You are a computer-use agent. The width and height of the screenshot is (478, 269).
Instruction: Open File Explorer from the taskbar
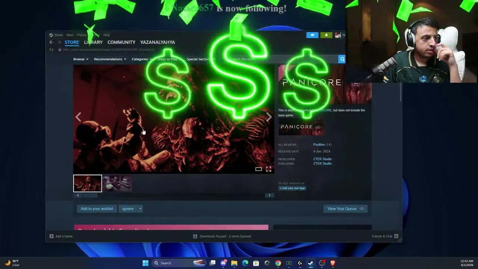coord(234,263)
